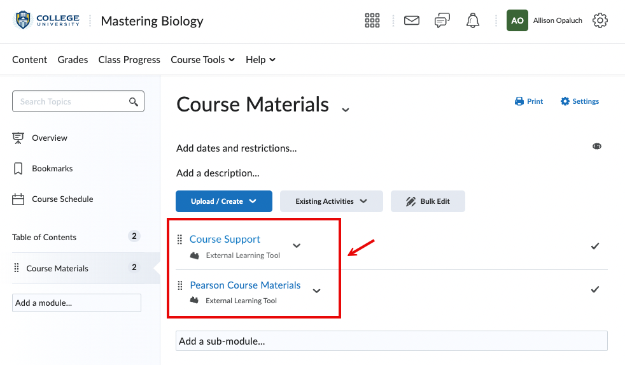The image size is (625, 365).
Task: Select Bookmarks in the sidebar
Action: tap(52, 168)
